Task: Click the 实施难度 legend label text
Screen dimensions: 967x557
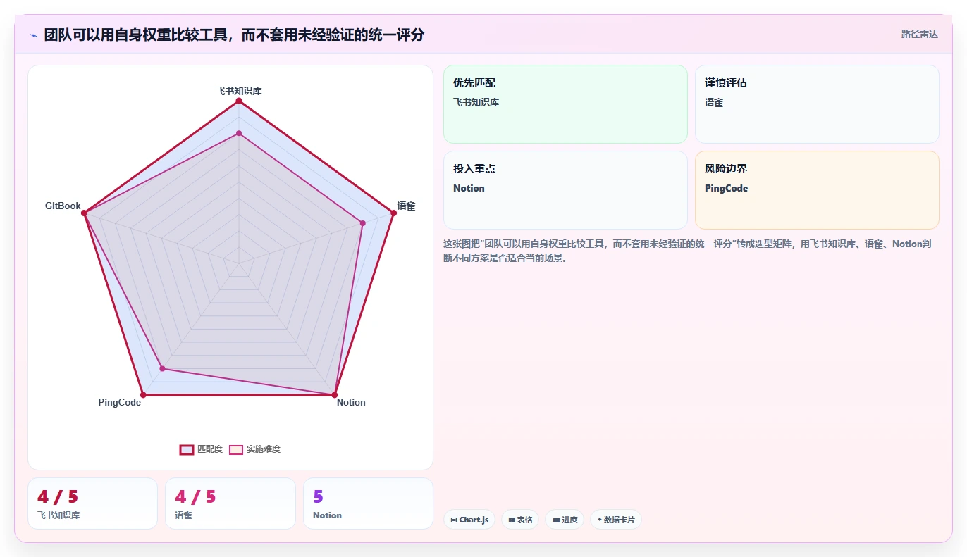Action: pyautogui.click(x=264, y=449)
